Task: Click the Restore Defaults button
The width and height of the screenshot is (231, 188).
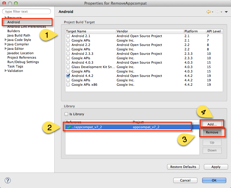Action: 183,167
